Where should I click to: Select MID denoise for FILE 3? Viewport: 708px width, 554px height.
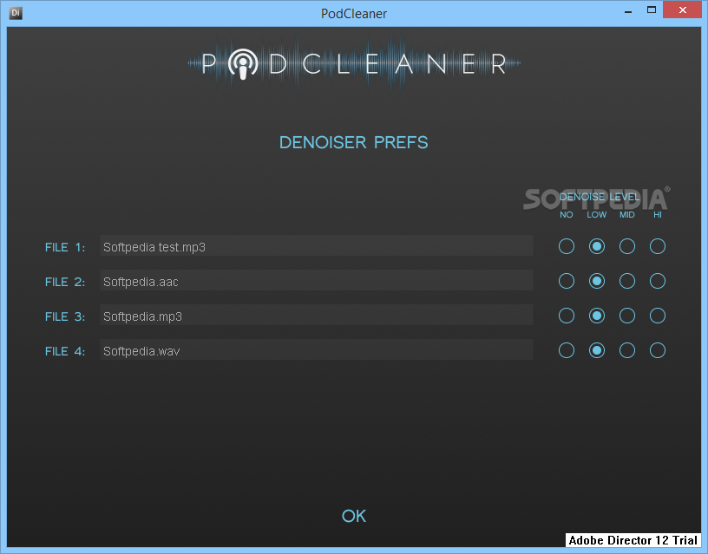coord(627,316)
